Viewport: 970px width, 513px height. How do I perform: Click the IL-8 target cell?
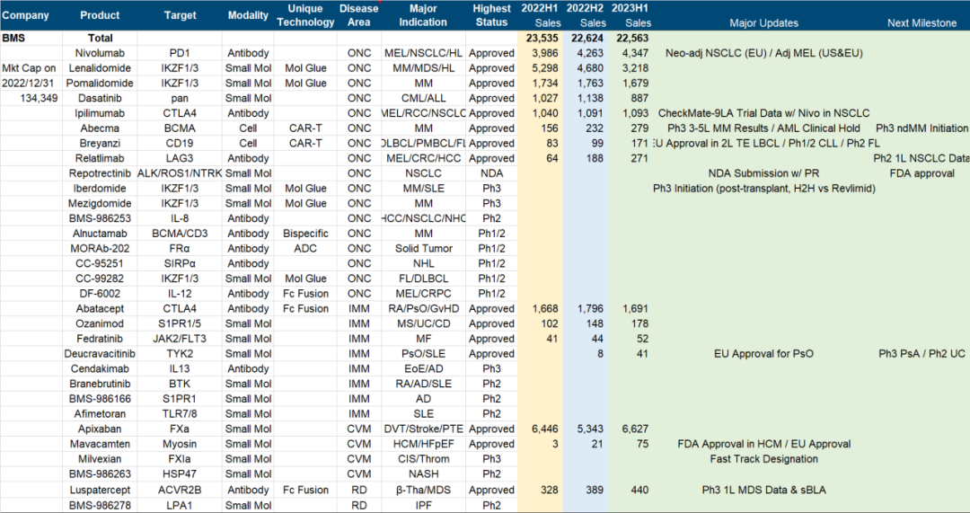180,218
